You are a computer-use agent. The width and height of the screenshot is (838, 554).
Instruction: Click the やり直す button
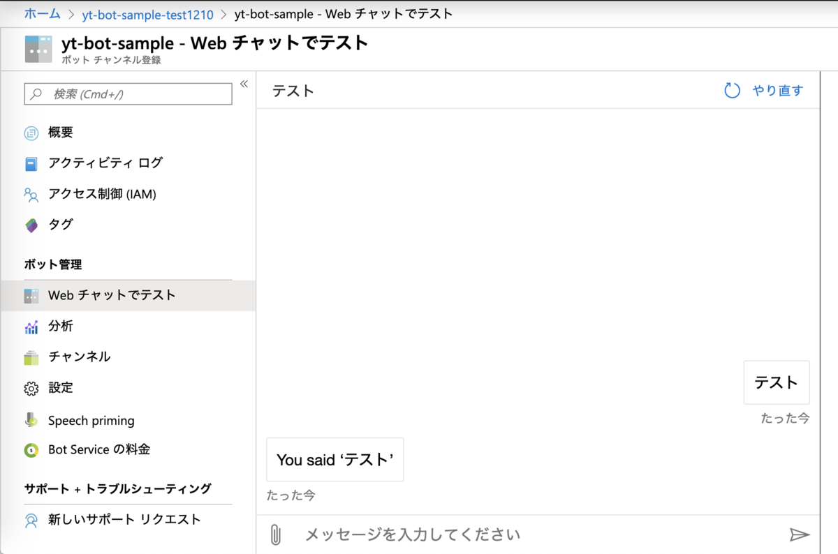[777, 90]
